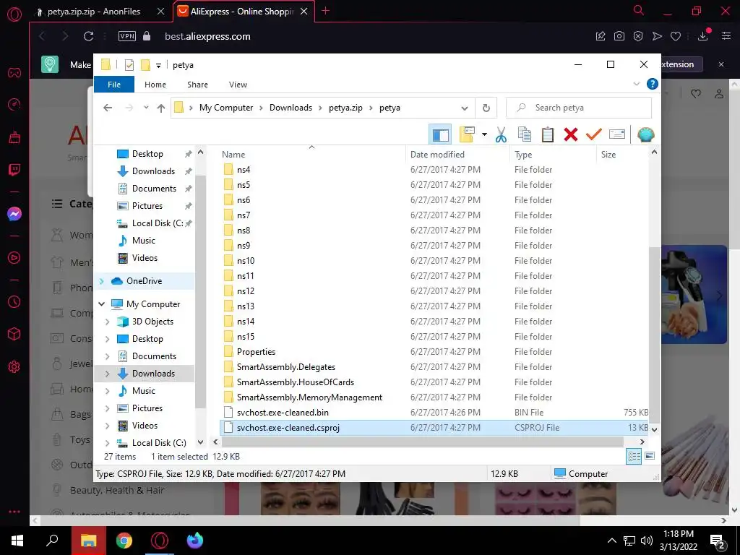Click the horizontal scrollbar in file list
Screen dimensions: 740x555
coord(422,442)
